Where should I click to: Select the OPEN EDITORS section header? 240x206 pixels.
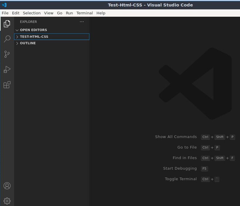coord(52,30)
